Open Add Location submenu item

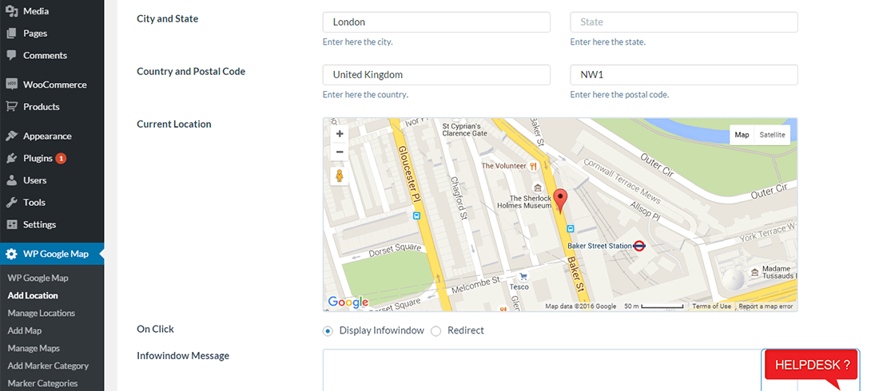point(33,295)
